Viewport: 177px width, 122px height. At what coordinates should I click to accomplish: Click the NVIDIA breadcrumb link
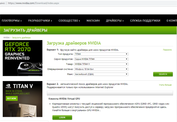click(6, 38)
